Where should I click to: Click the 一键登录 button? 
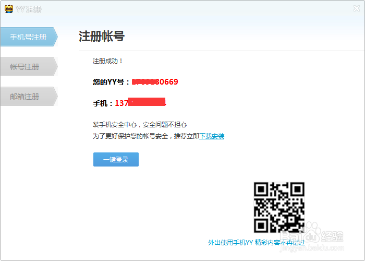click(x=116, y=159)
